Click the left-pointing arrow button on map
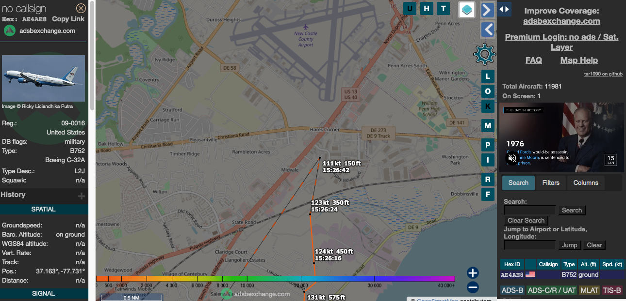 coord(487,30)
